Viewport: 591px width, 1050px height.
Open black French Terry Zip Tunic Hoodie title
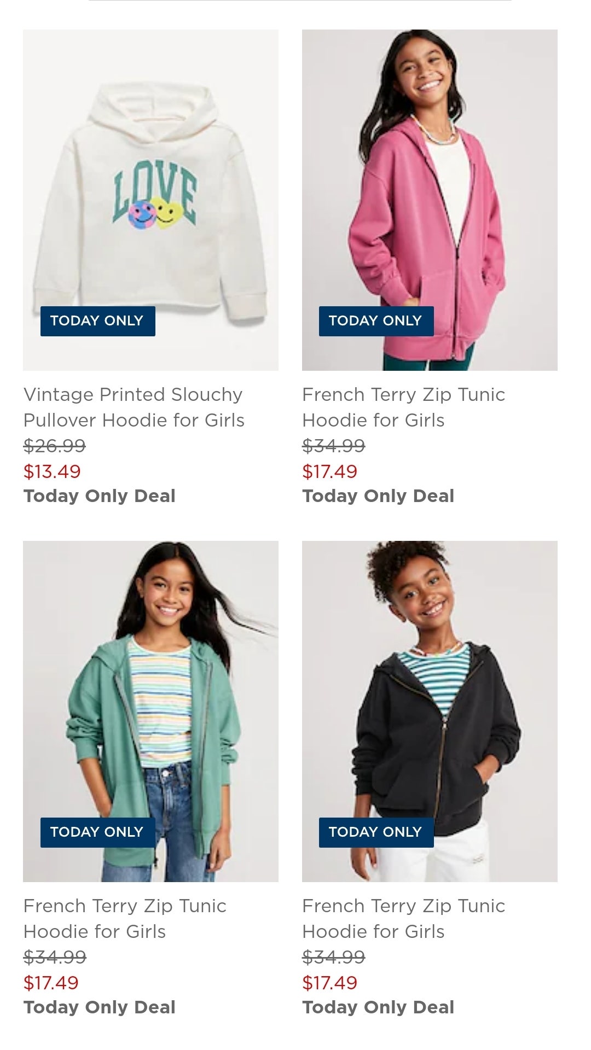404,919
